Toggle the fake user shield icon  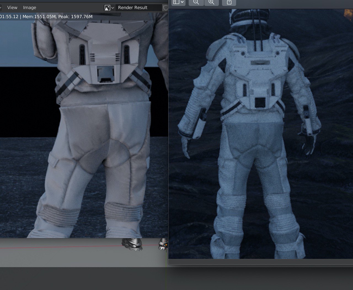coord(165,8)
